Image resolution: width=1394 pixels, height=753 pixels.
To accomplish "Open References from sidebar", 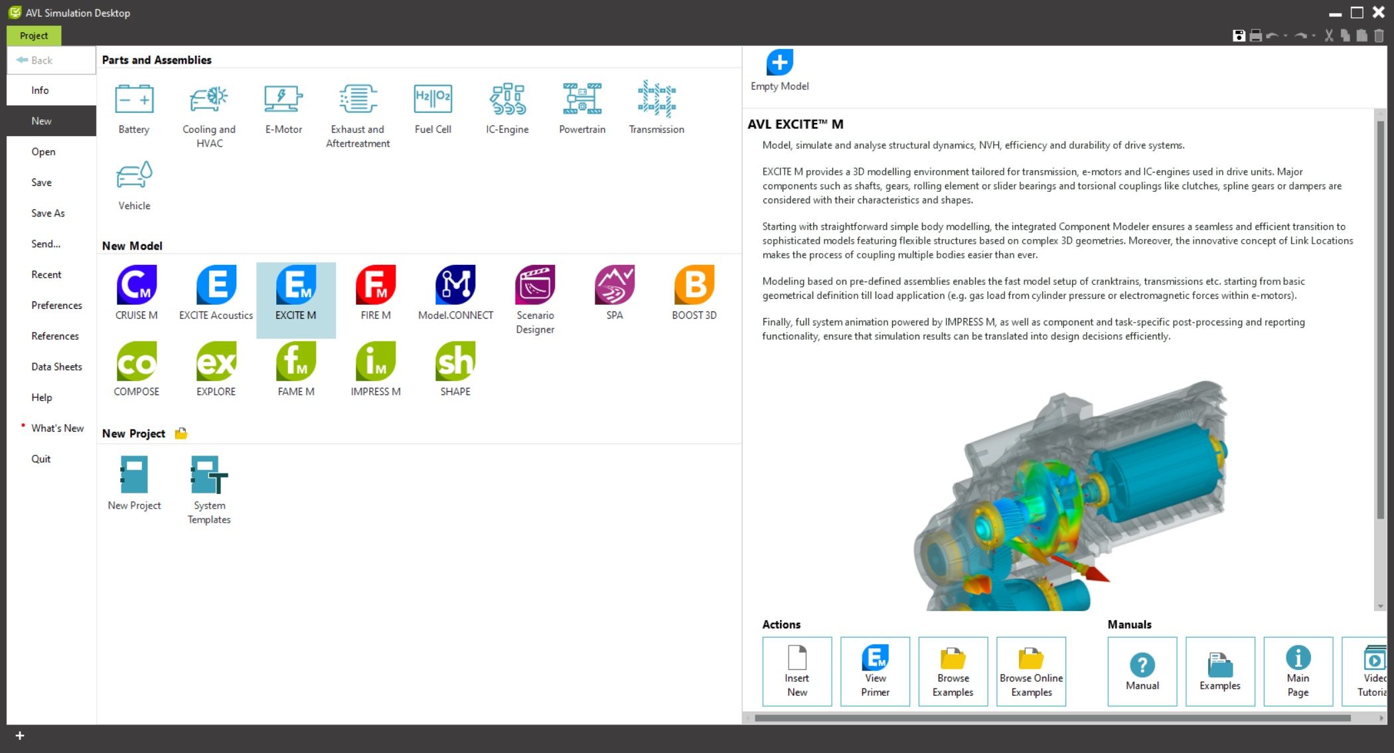I will (x=51, y=336).
